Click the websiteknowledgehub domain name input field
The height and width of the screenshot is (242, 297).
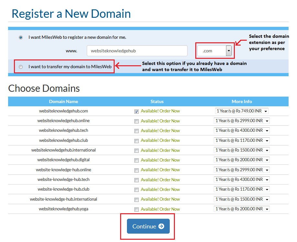[137, 51]
